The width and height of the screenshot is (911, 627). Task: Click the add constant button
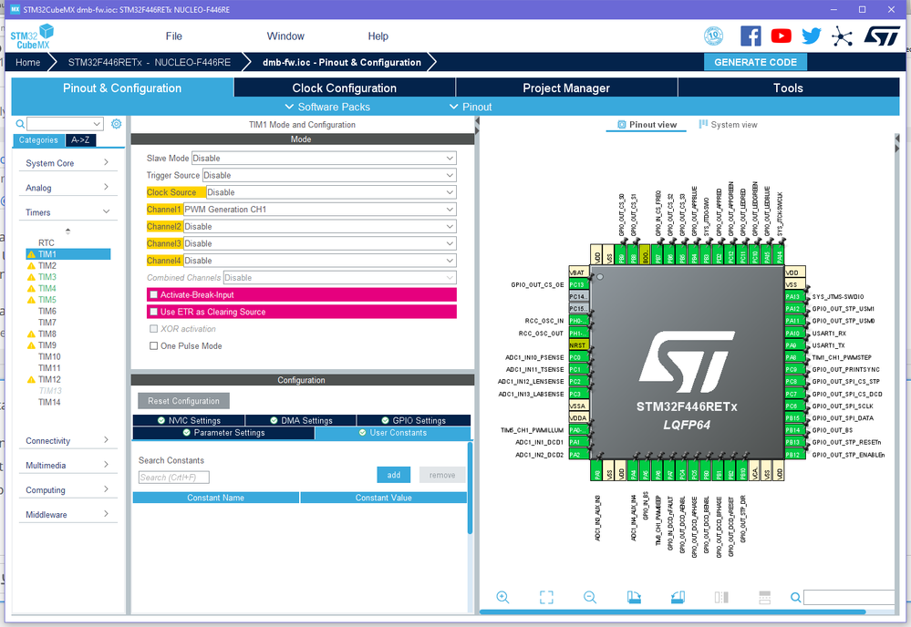coord(393,475)
